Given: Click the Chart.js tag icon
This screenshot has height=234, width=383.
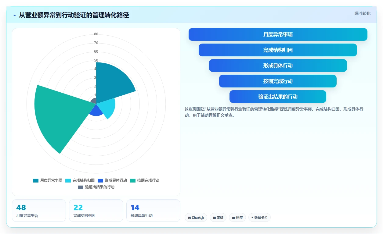Looking at the screenshot, I should (x=190, y=218).
